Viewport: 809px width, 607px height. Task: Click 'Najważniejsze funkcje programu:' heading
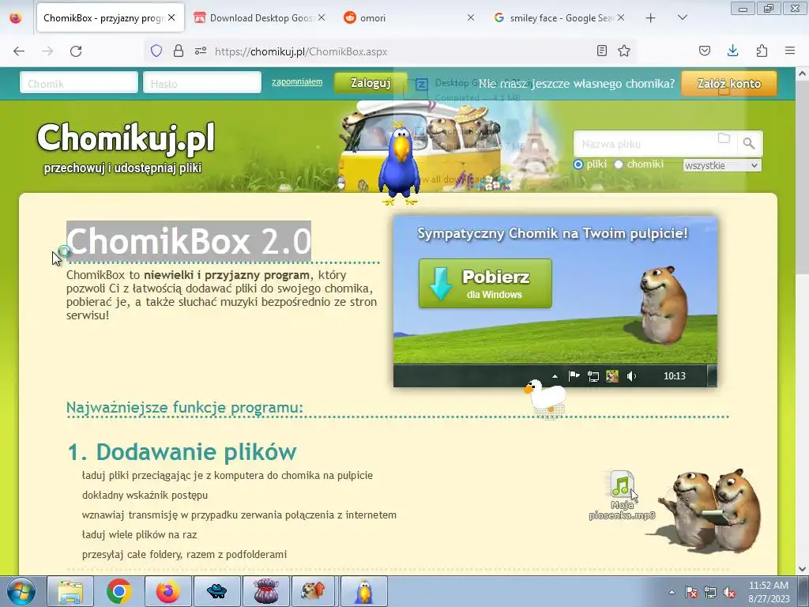tap(185, 407)
